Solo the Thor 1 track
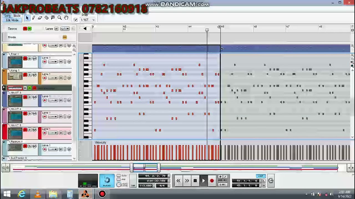The width and height of the screenshot is (355, 199). (x=30, y=59)
